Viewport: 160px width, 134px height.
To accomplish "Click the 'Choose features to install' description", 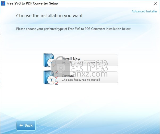I will pyautogui.click(x=81, y=80).
